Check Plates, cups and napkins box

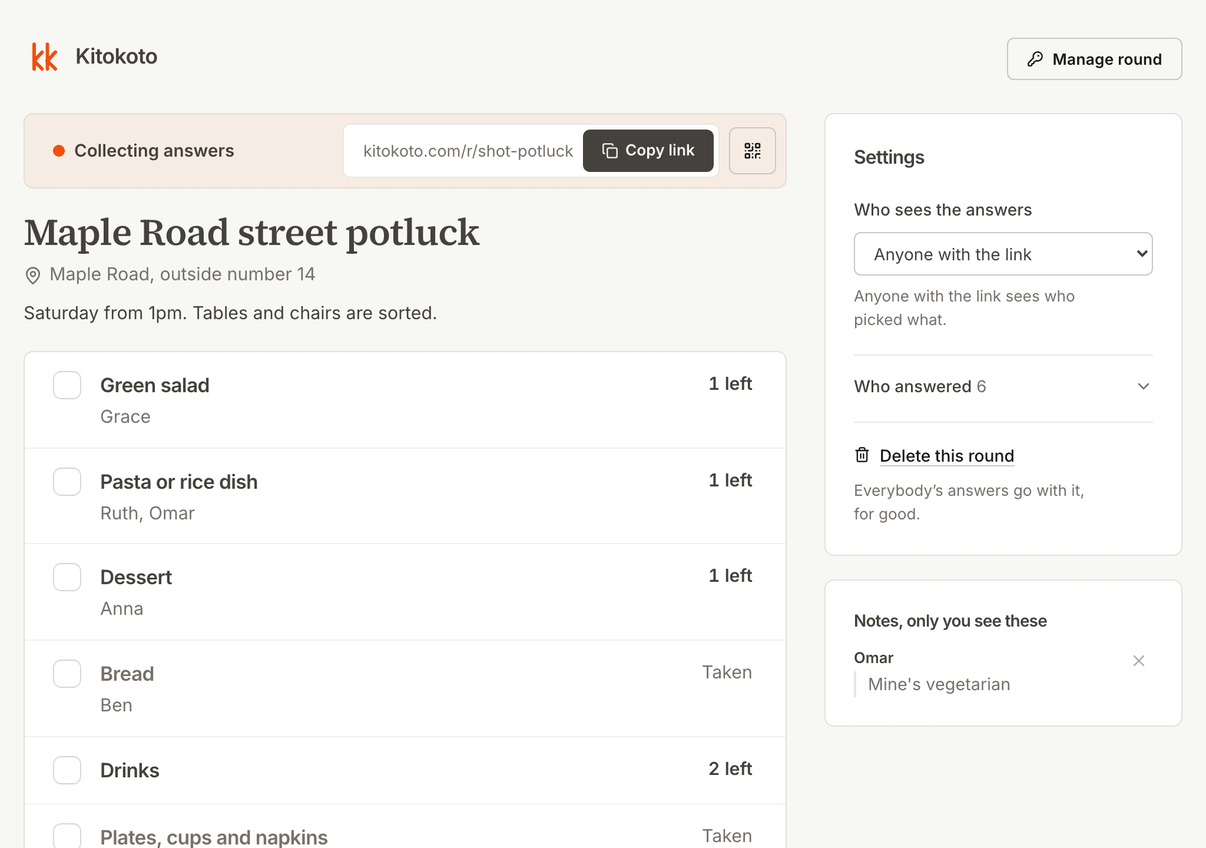(67, 836)
